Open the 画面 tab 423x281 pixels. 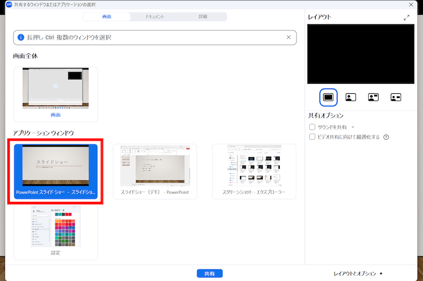(x=106, y=16)
